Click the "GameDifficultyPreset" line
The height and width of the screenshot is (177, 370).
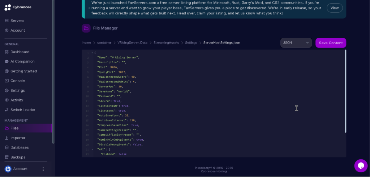pyautogui.click(x=119, y=135)
